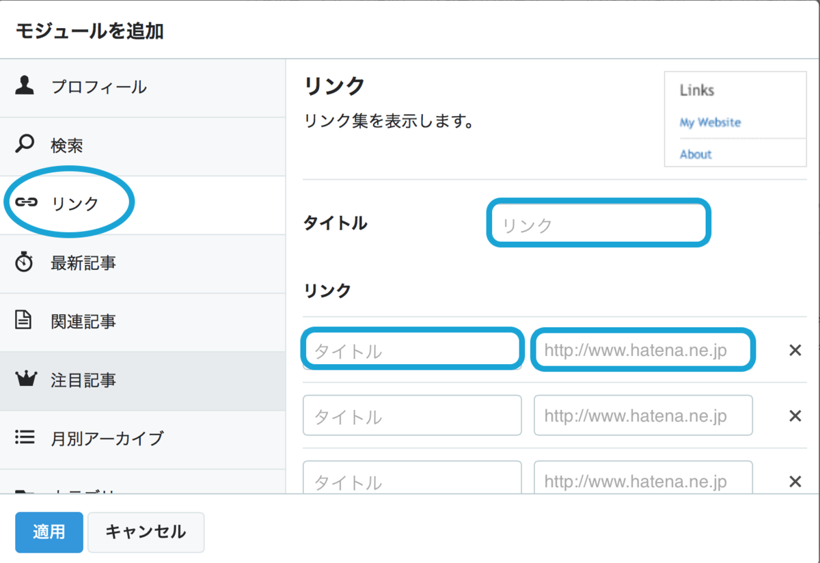820x563 pixels.
Task: Select the プロフィール person icon
Action: [x=25, y=86]
